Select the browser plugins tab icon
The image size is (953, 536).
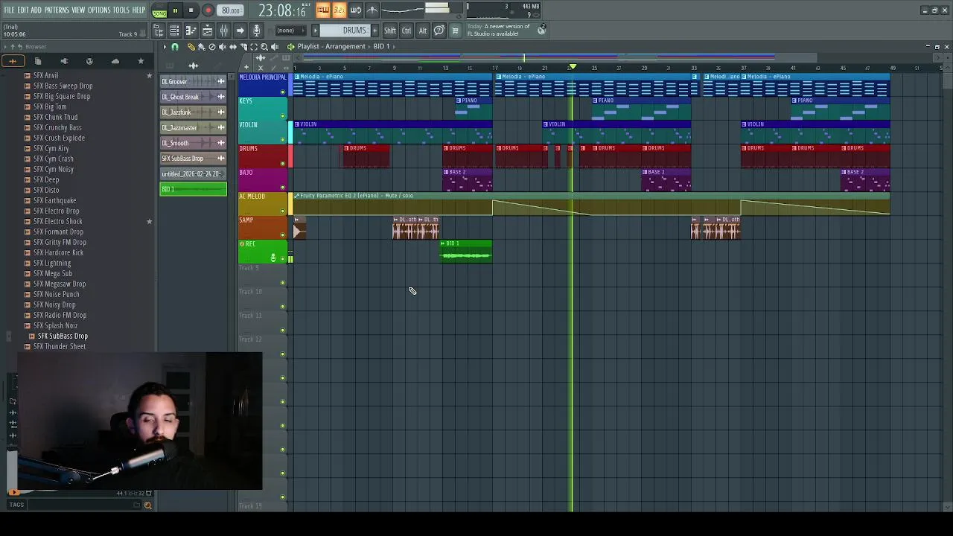63,61
